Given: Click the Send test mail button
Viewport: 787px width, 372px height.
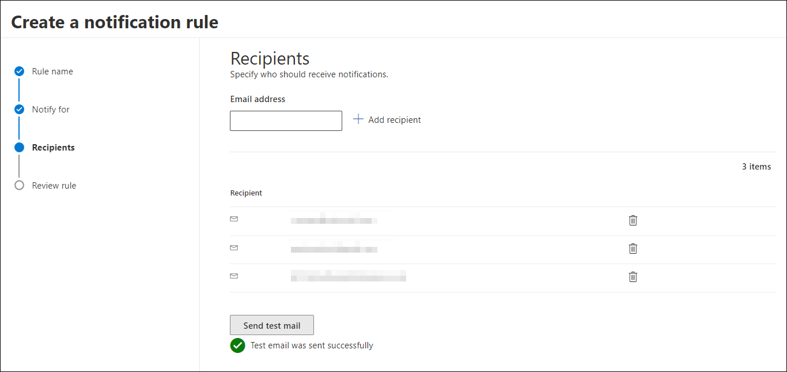Looking at the screenshot, I should 272,325.
